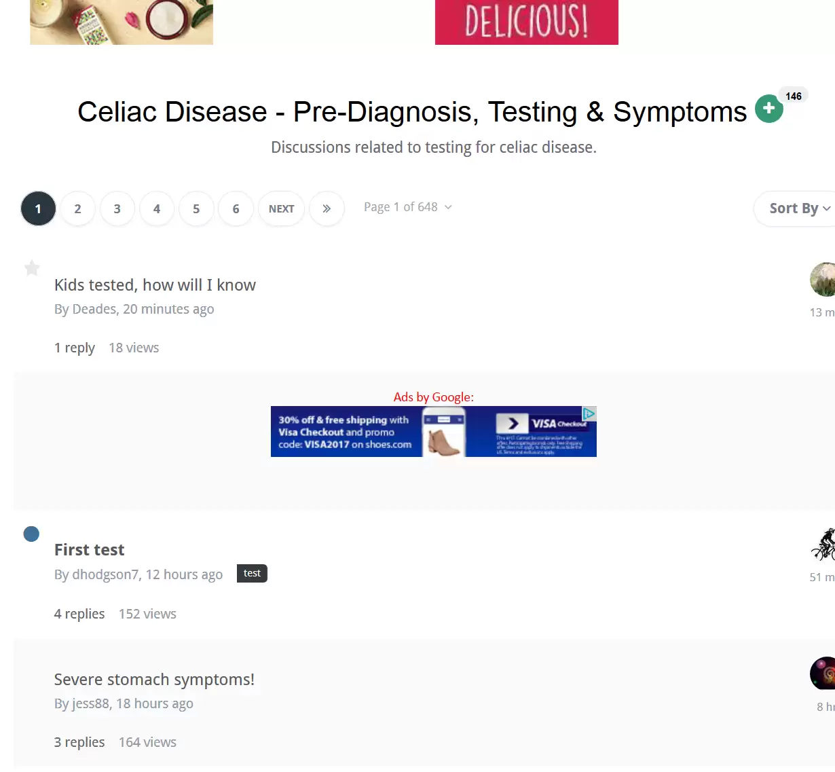Click the 'test' tag label
Image resolution: width=835 pixels, height=772 pixels.
252,574
